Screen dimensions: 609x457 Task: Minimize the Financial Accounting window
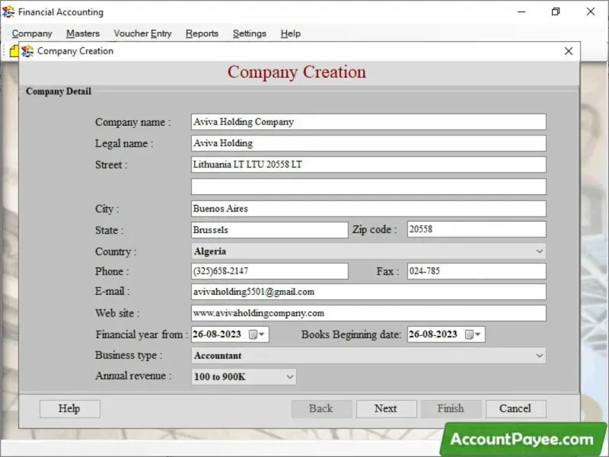point(521,11)
